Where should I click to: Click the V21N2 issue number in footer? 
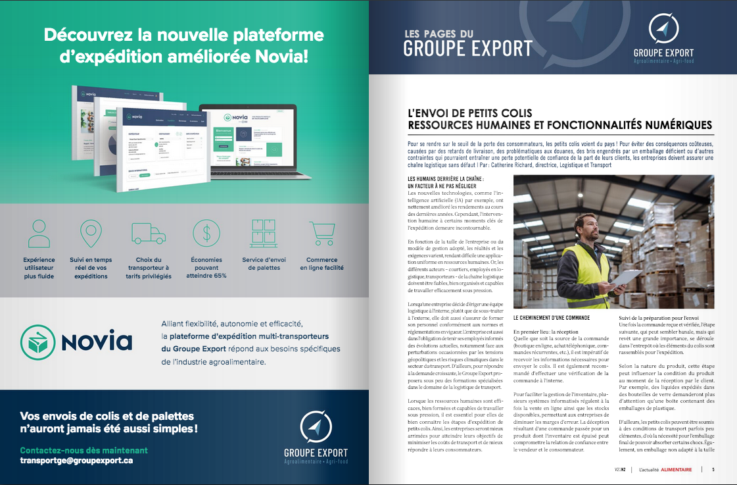(620, 469)
